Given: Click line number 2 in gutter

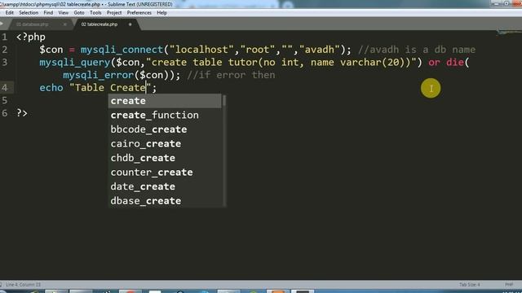Looking at the screenshot, I should click(5, 50).
